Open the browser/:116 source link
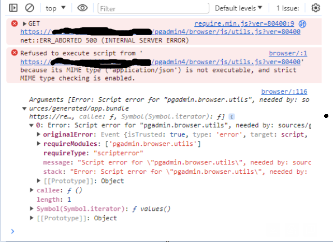This screenshot has width=333, height=242. (284, 92)
